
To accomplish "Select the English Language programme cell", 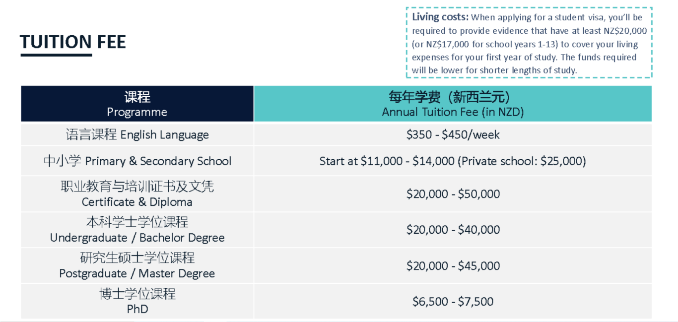I will [x=137, y=134].
